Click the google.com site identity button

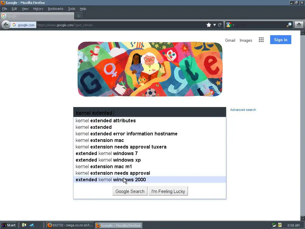[x=23, y=25]
